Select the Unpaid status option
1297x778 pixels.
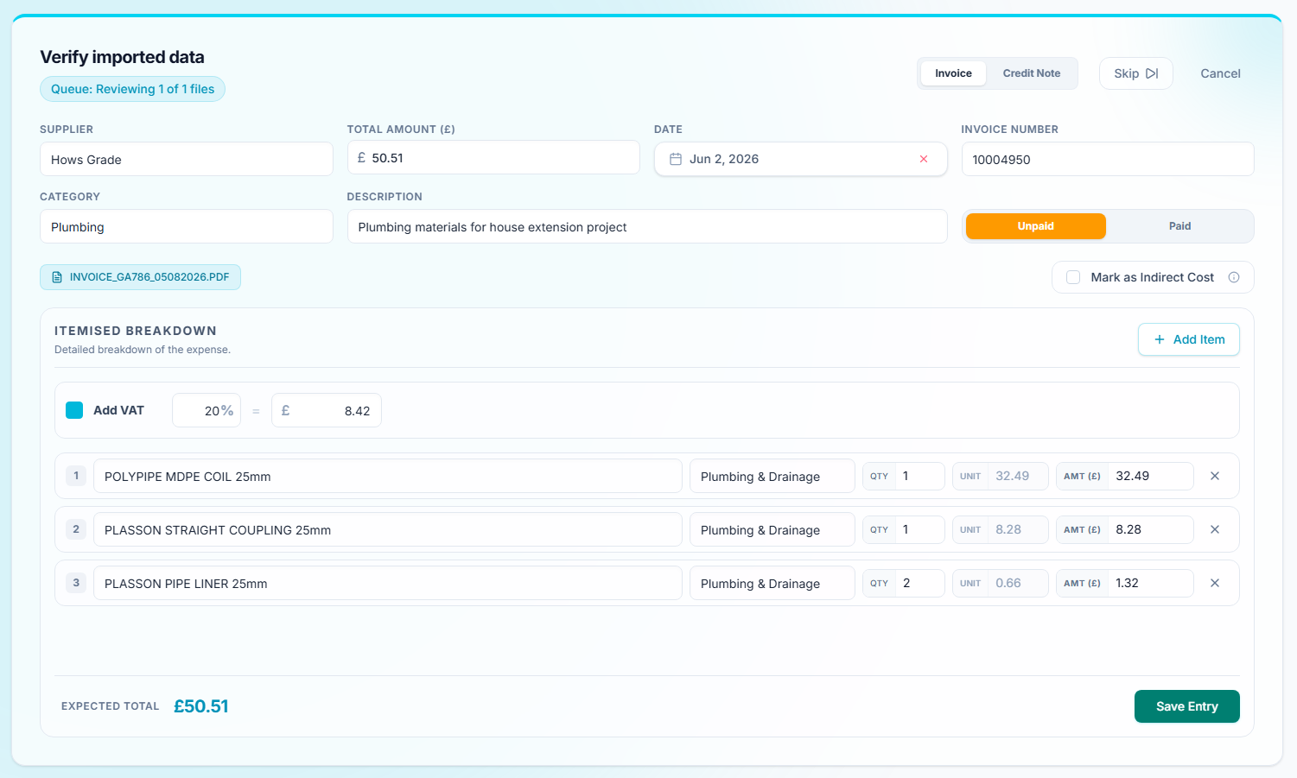pyautogui.click(x=1035, y=226)
